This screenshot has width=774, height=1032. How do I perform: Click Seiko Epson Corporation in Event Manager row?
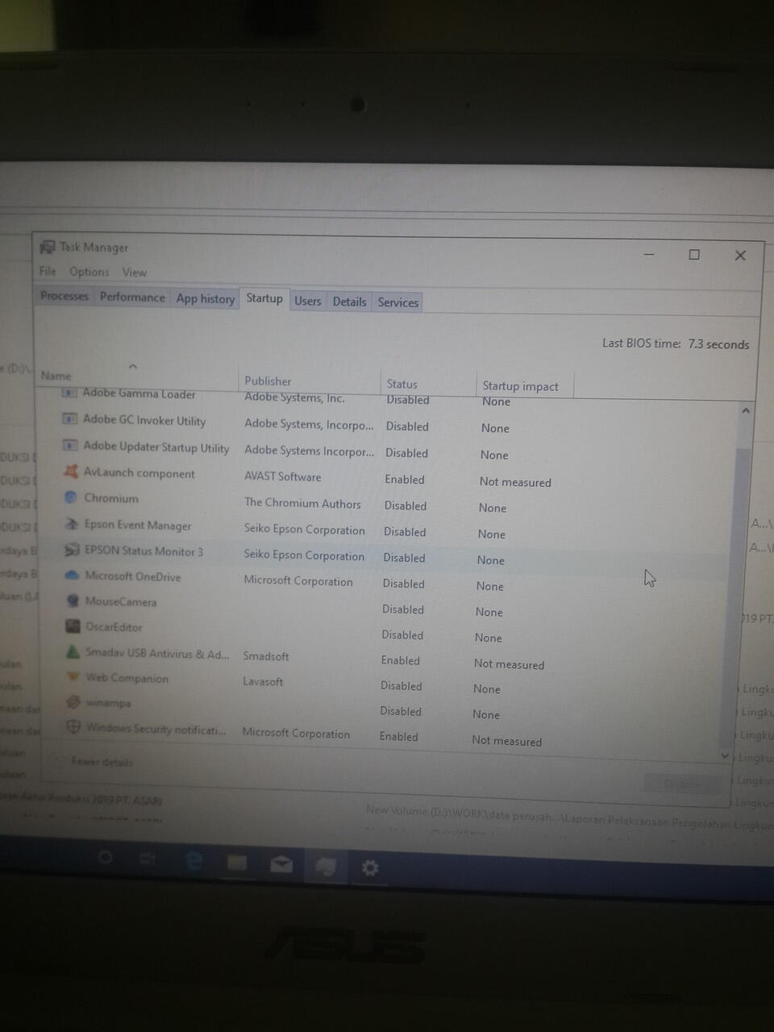(305, 530)
